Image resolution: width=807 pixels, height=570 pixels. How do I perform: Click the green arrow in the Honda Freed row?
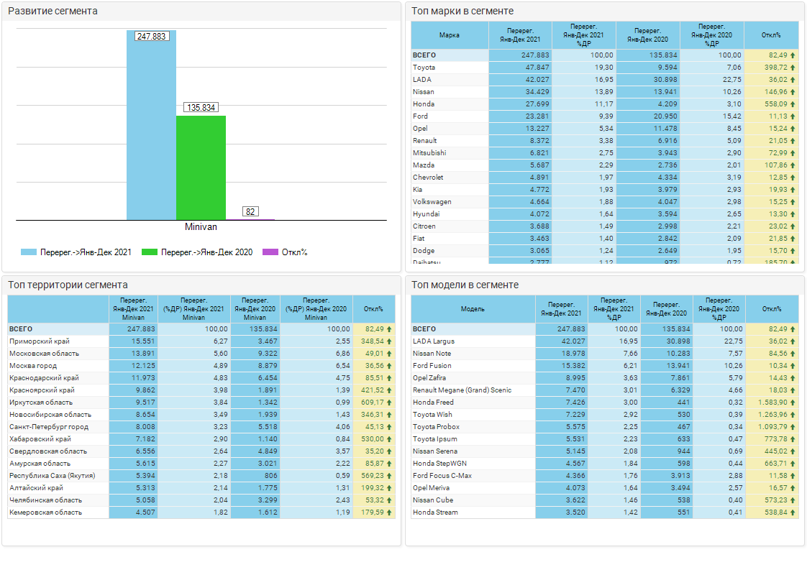click(x=793, y=403)
